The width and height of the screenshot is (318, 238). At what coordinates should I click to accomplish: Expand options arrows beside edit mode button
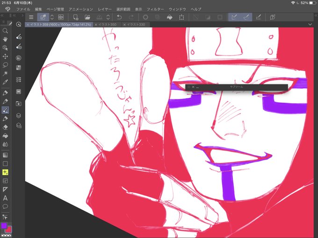(52, 17)
